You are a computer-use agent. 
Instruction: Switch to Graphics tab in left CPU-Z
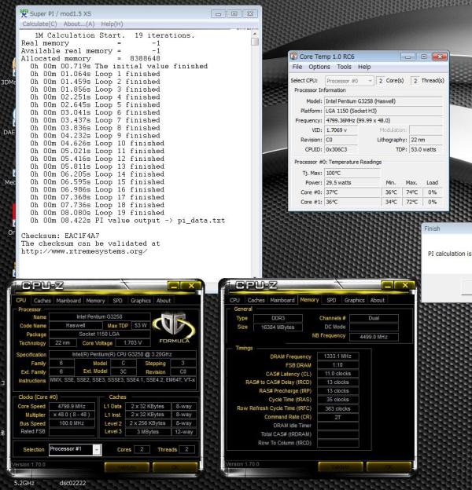pos(141,301)
